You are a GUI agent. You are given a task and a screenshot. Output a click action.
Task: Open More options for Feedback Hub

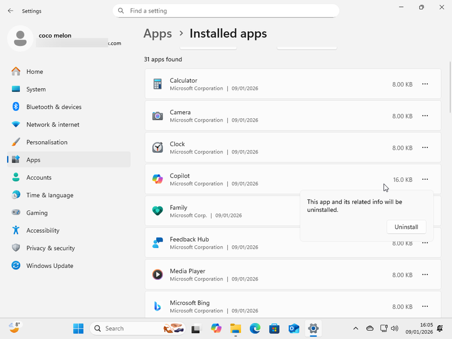click(425, 243)
